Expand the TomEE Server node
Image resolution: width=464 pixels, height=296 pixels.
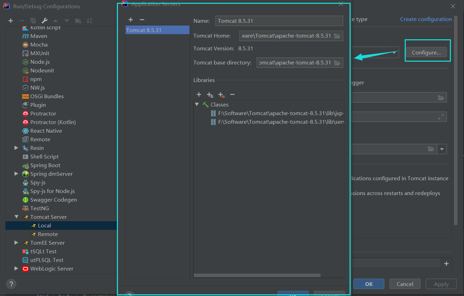tap(16, 243)
